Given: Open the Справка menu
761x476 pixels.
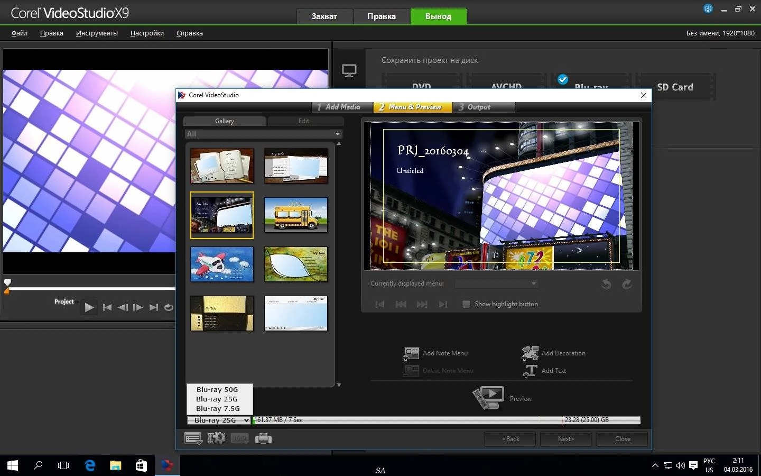Looking at the screenshot, I should tap(189, 33).
